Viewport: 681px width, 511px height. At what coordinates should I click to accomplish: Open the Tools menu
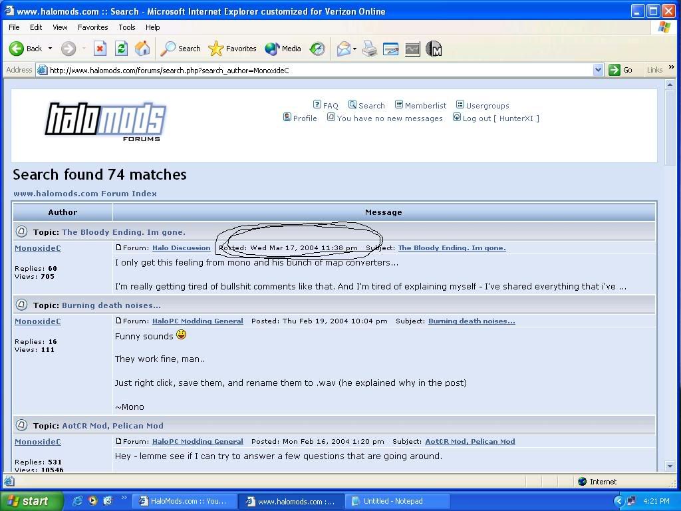click(127, 27)
